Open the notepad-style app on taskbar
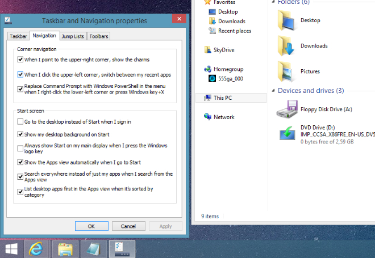The height and width of the screenshot is (258, 375). [x=94, y=249]
